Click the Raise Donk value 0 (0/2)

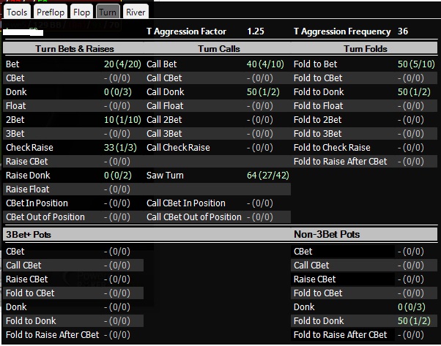coord(123,176)
